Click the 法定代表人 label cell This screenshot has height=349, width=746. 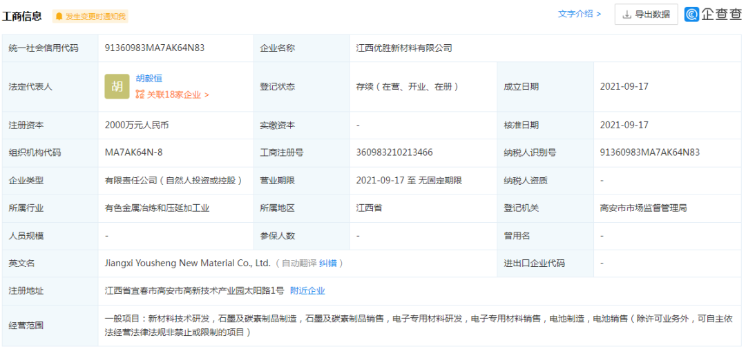[x=50, y=87]
